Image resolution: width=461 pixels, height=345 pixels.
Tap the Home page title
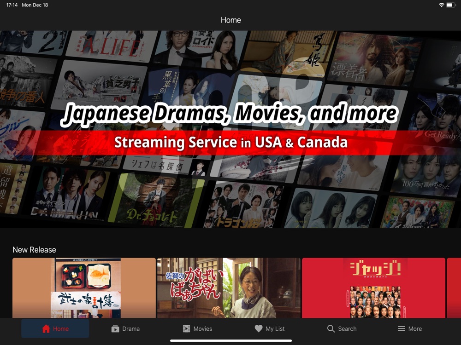tap(231, 20)
